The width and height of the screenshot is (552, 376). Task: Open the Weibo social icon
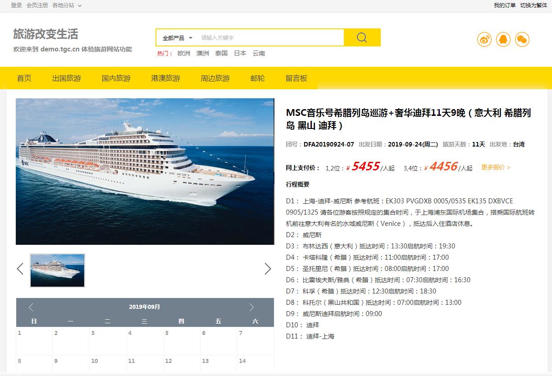click(x=484, y=39)
